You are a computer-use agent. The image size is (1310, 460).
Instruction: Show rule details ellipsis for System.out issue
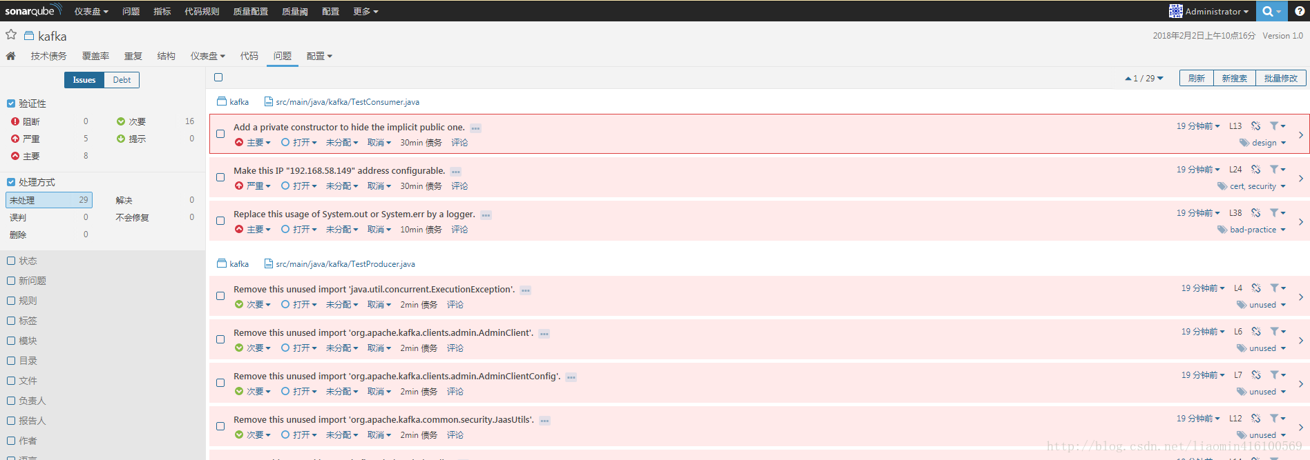pyautogui.click(x=486, y=215)
